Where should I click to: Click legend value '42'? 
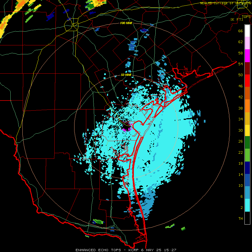(241, 97)
